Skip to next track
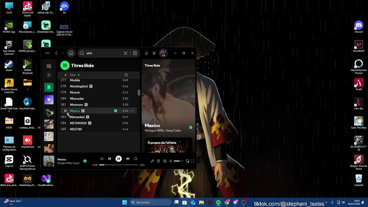This screenshot has width=368, height=207. [128, 159]
